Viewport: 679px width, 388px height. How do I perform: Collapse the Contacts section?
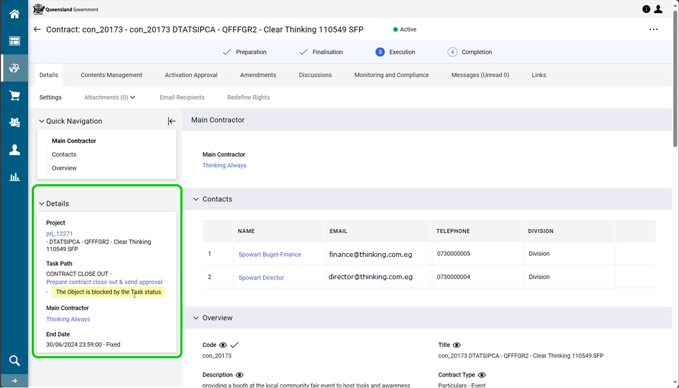coord(196,199)
